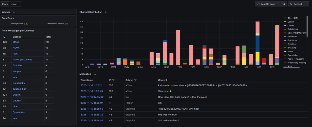Sort by the Total column header
Screen dimensions: 312x127
coord(48,37)
